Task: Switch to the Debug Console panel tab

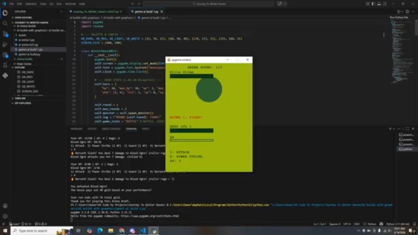Action: (111, 129)
